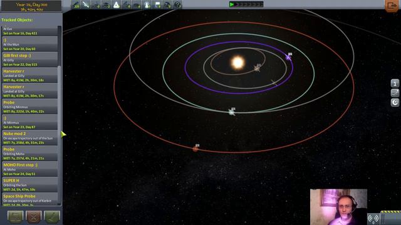Toggle the ship filter with flask-shaped icon
Viewport: 401px width, 225px height.
tap(117, 4)
